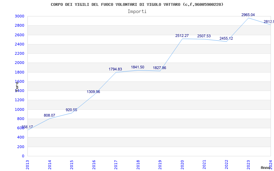
Task: Click the x-axis year 2020
Action: [182, 165]
